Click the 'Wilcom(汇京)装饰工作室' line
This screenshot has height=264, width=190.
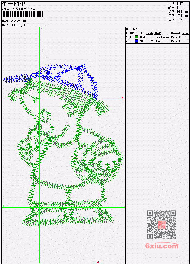pos(18,9)
